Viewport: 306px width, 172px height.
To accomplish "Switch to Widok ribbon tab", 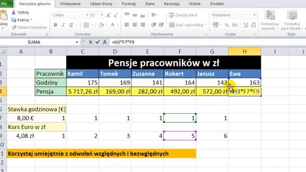I will click(x=195, y=4).
